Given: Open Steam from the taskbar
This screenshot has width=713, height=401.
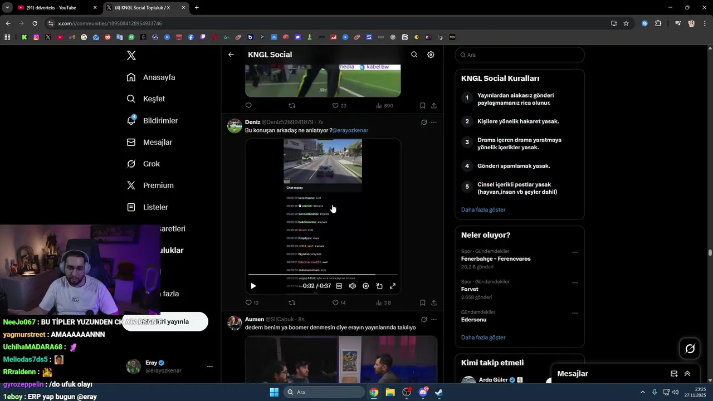Looking at the screenshot, I should pyautogui.click(x=439, y=392).
